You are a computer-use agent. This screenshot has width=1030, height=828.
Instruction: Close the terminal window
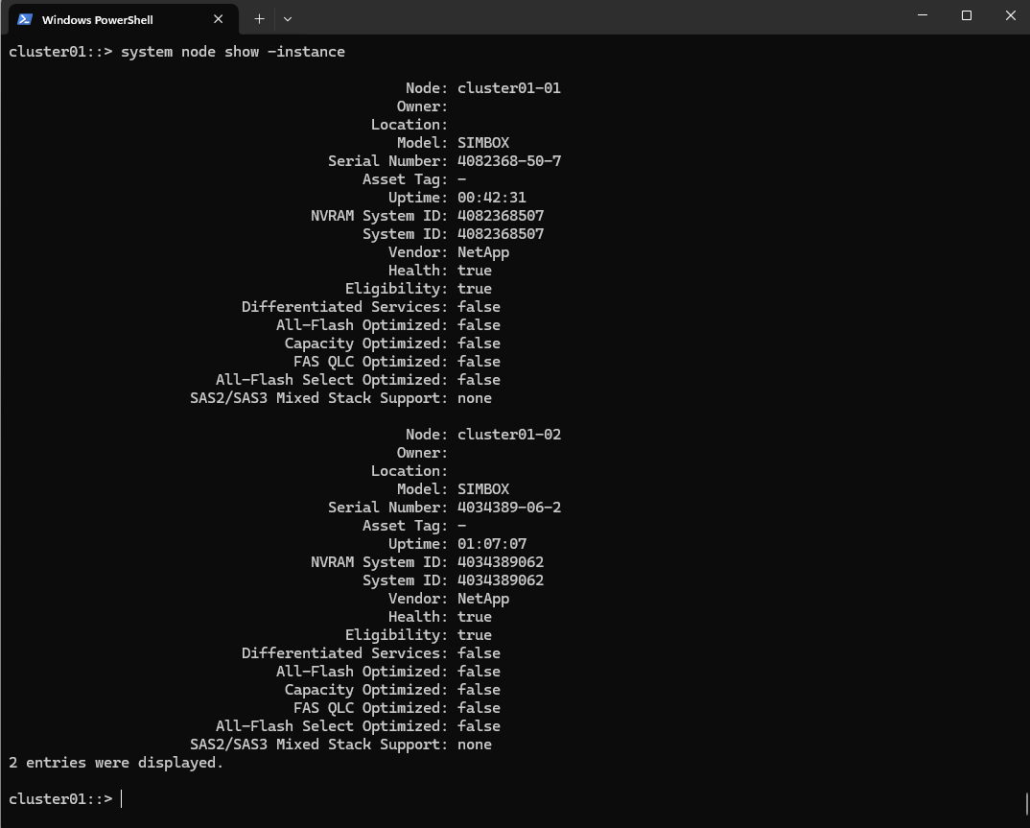pyautogui.click(x=1010, y=15)
